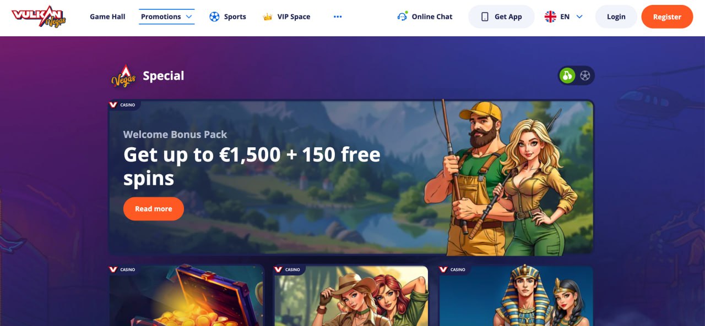This screenshot has height=326, width=705.
Task: Click the Vulkan Vegas logo
Action: coord(39,16)
